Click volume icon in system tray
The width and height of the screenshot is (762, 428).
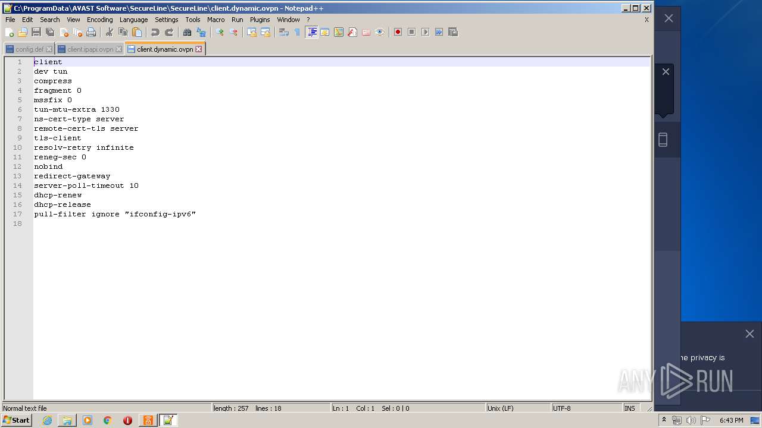coord(691,420)
